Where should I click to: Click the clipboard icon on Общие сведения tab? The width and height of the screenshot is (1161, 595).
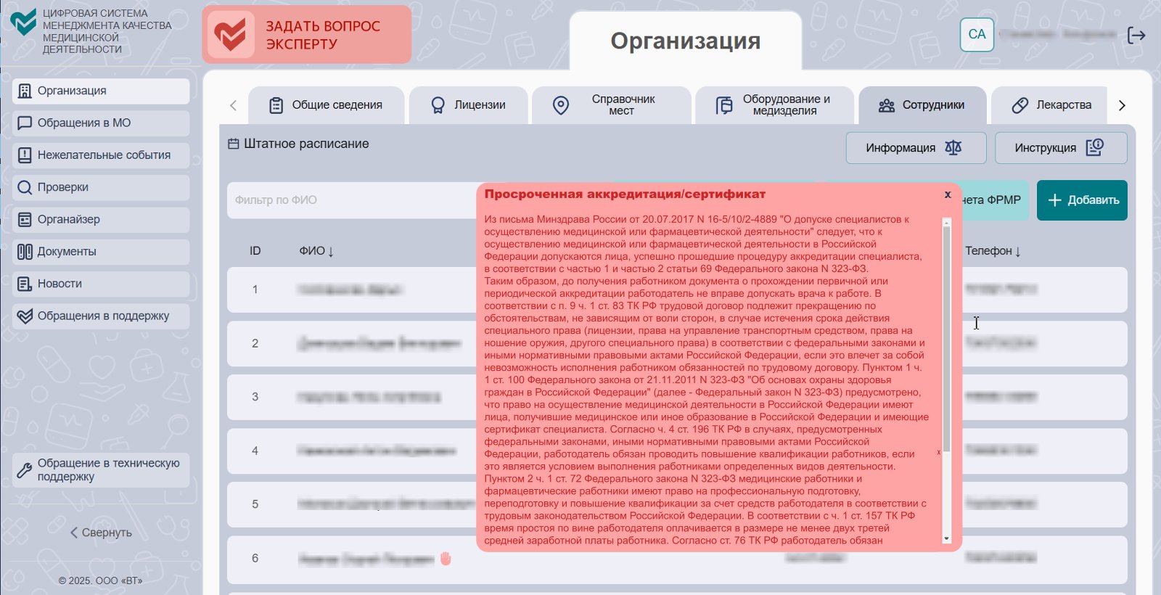276,105
